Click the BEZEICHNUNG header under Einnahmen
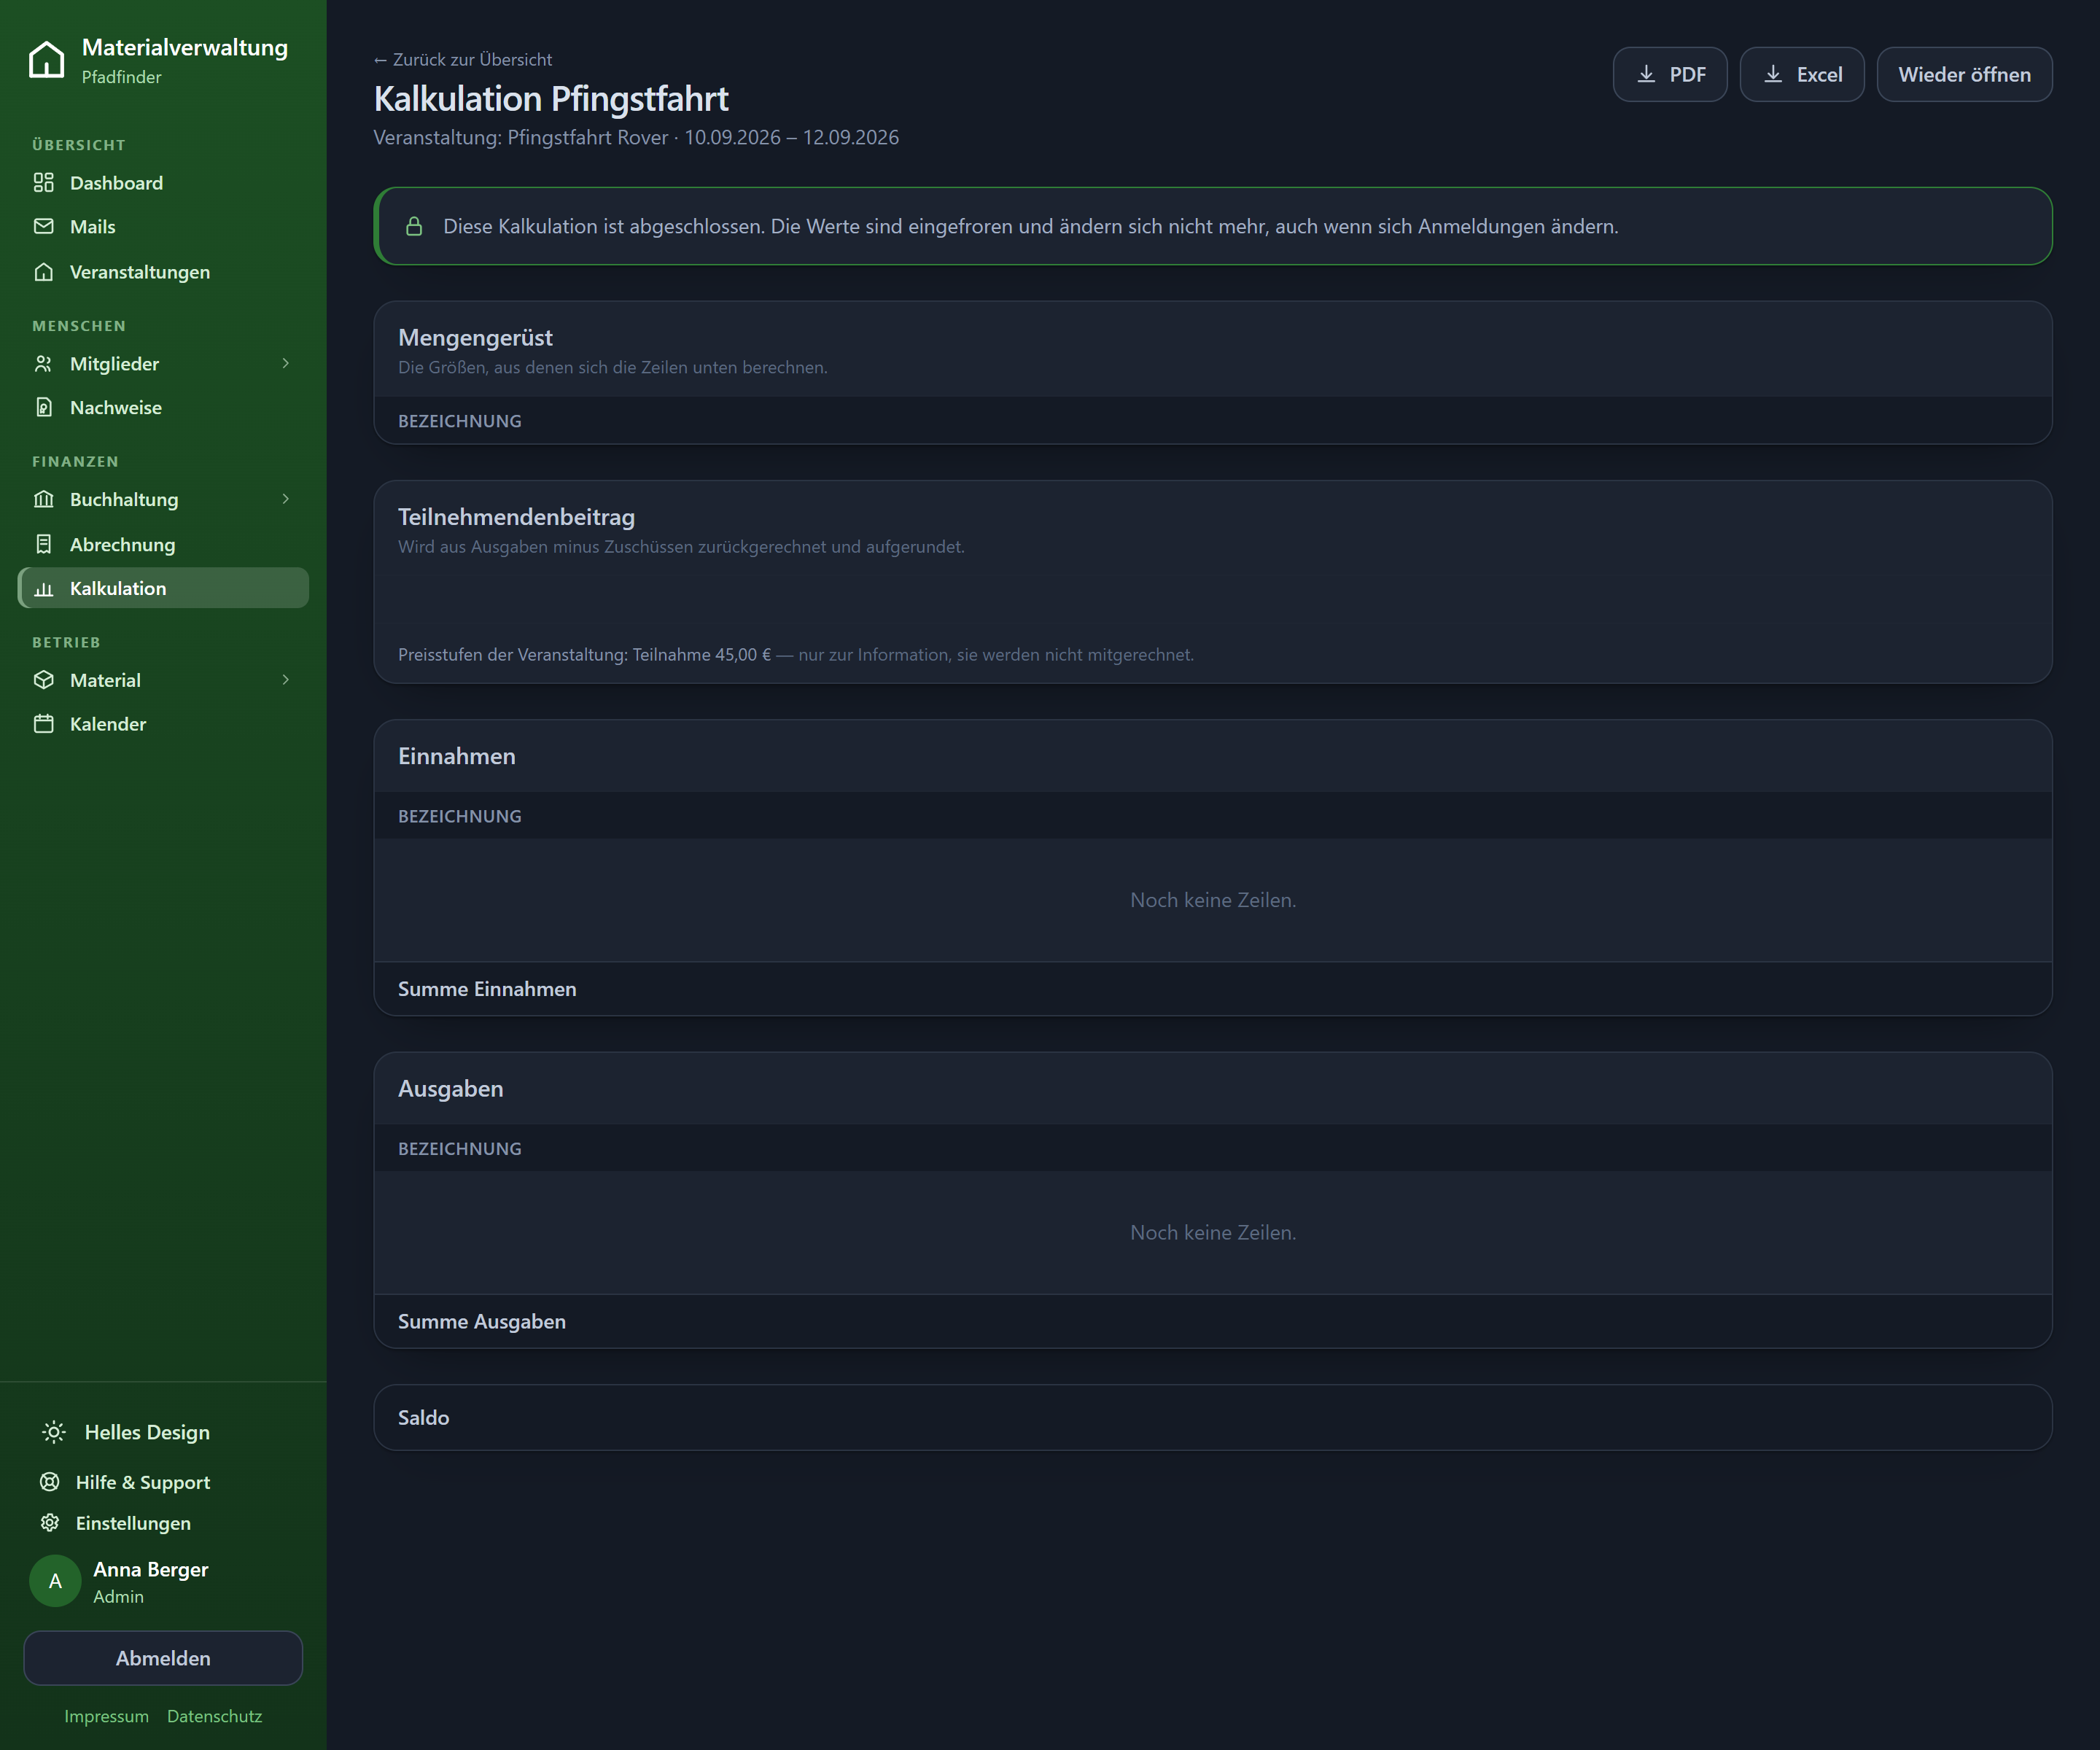Viewport: 2100px width, 1750px height. 460,816
